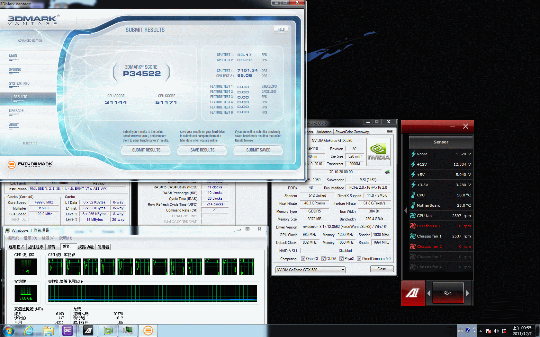Click the red Chassis fan 2 icon
Screen dimensions: 540x337
pos(413,246)
